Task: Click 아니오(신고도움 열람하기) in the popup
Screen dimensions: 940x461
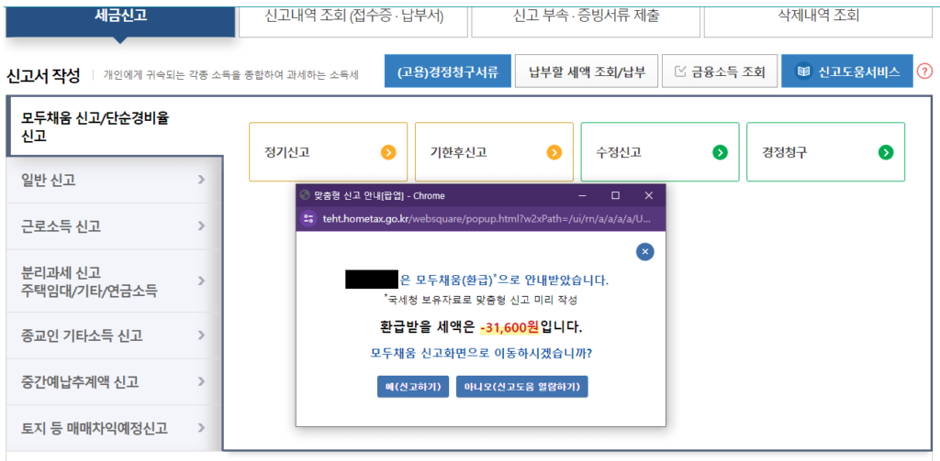Action: [x=522, y=387]
